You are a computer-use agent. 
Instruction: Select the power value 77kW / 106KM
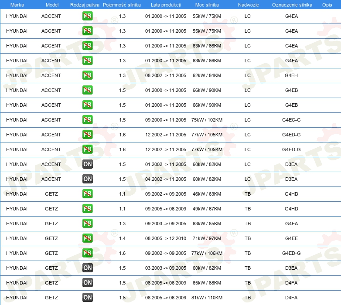207,253
